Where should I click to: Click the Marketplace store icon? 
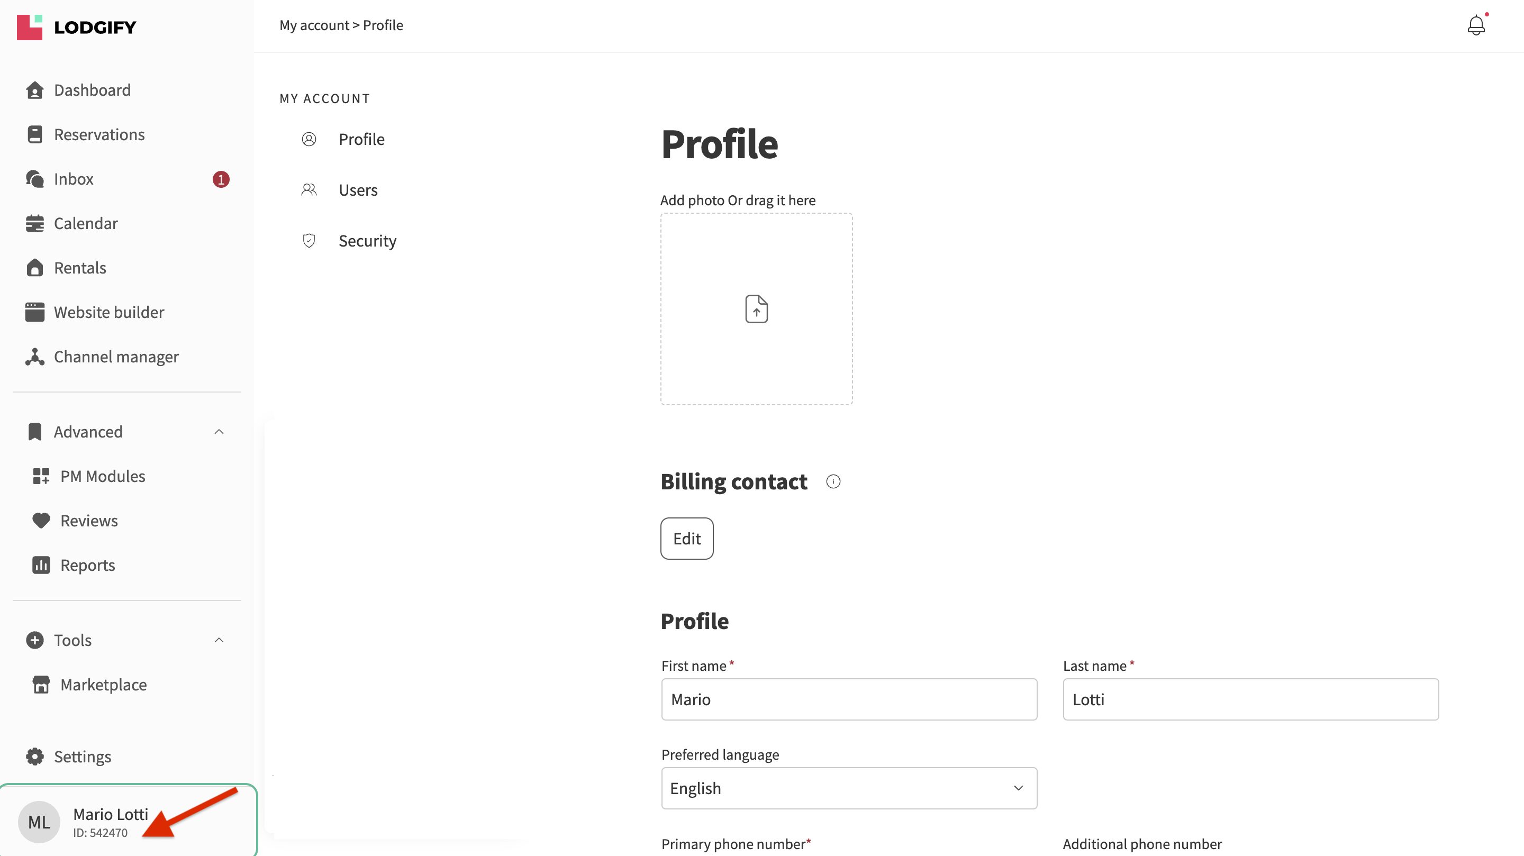pyautogui.click(x=41, y=685)
